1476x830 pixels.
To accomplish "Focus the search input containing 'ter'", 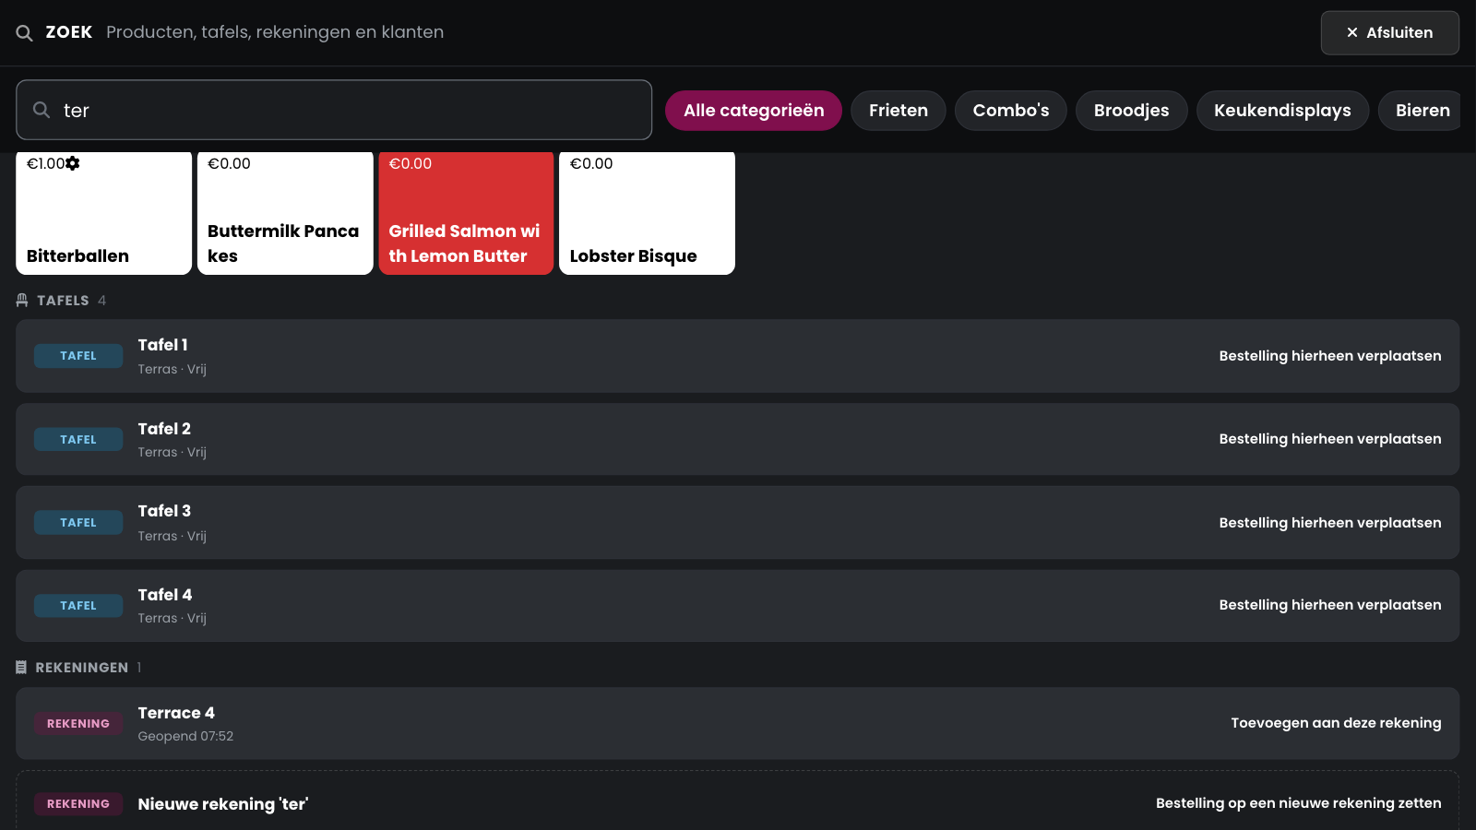I will tap(334, 110).
